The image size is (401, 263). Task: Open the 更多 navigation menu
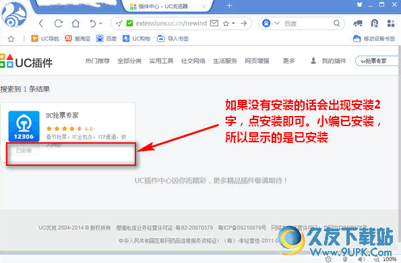click(288, 61)
